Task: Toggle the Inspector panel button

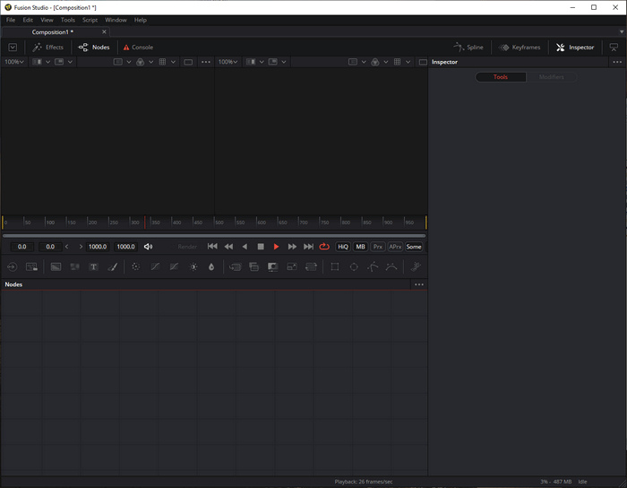Action: point(575,48)
